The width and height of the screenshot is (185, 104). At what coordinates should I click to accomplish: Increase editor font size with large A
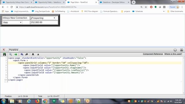coord(33,54)
